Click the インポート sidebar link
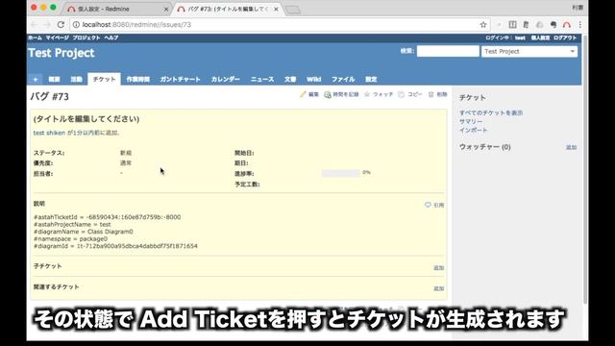Viewport: 615px width, 346px height. pyautogui.click(x=473, y=131)
